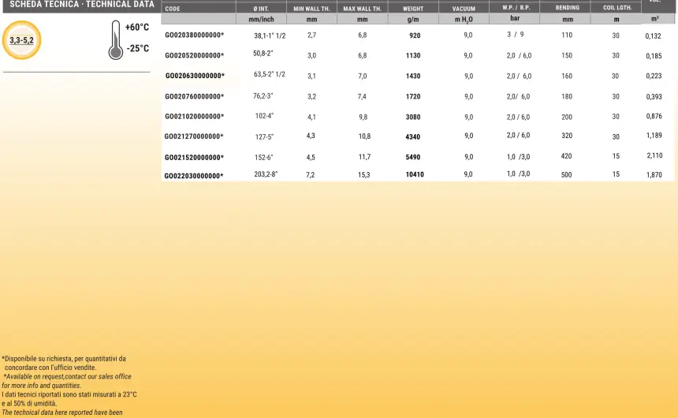Select product code GO020380000000*

(194, 35)
